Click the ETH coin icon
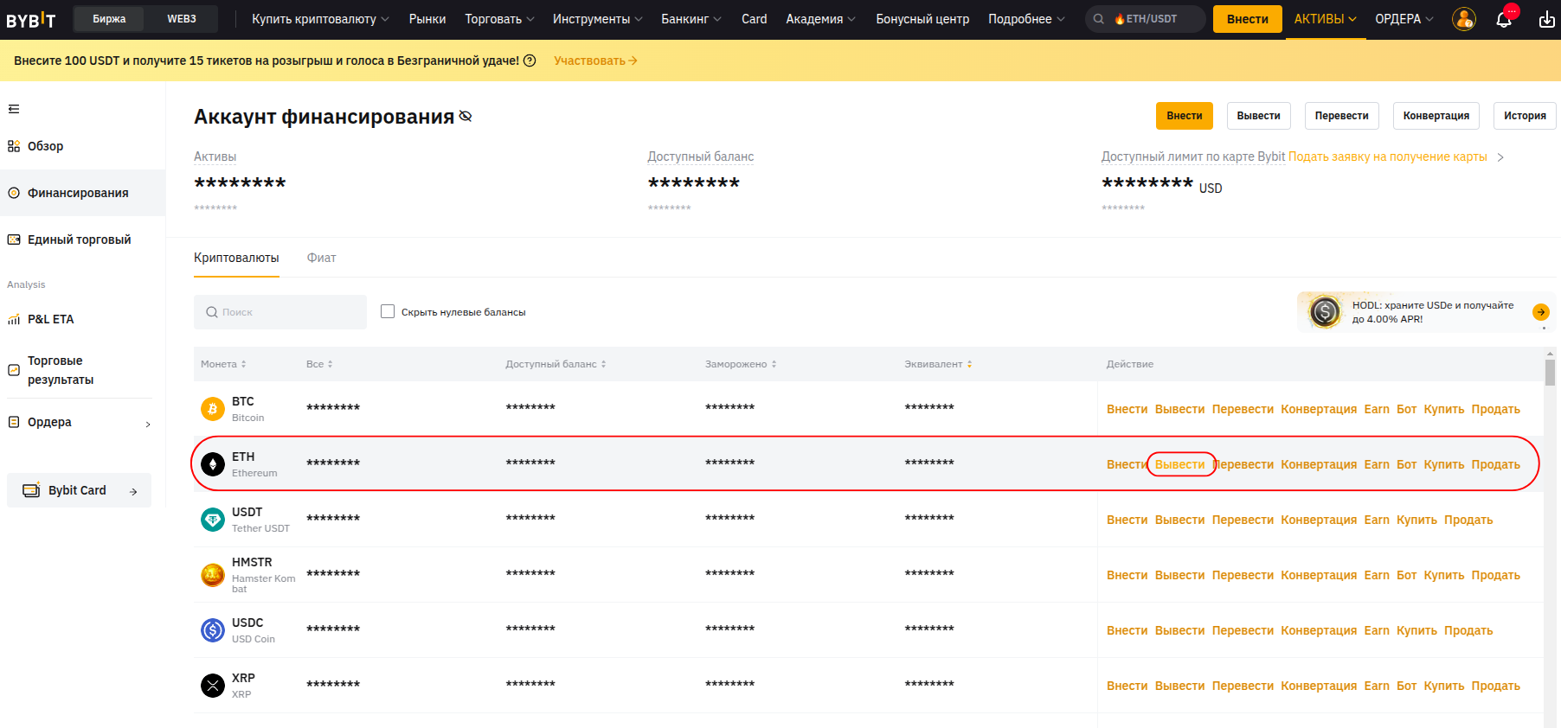 pyautogui.click(x=213, y=464)
